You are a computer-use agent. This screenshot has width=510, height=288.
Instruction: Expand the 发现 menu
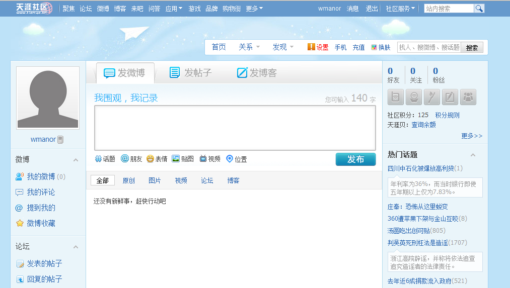283,47
